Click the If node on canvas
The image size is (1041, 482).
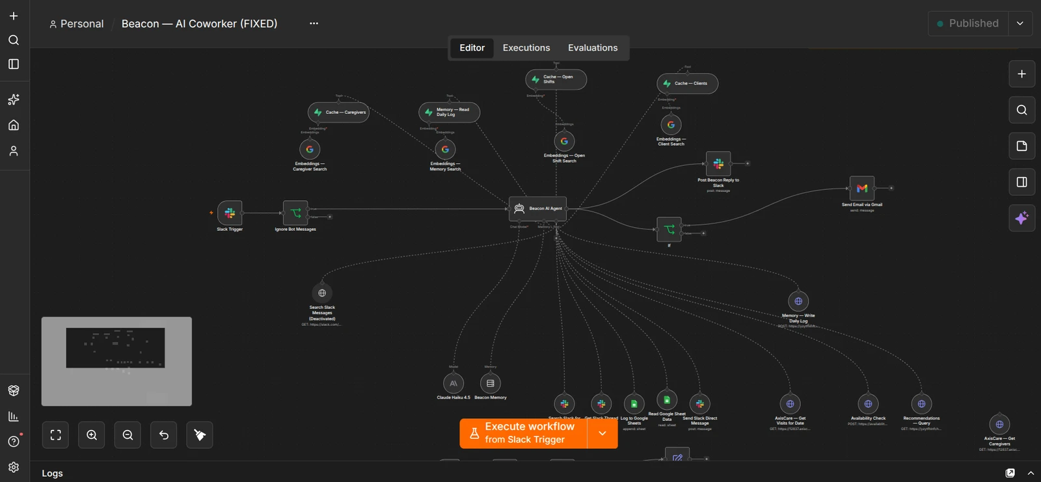(669, 230)
